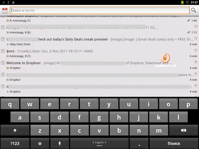Switch keyboard language via English spacebar

pyautogui.click(x=99, y=143)
